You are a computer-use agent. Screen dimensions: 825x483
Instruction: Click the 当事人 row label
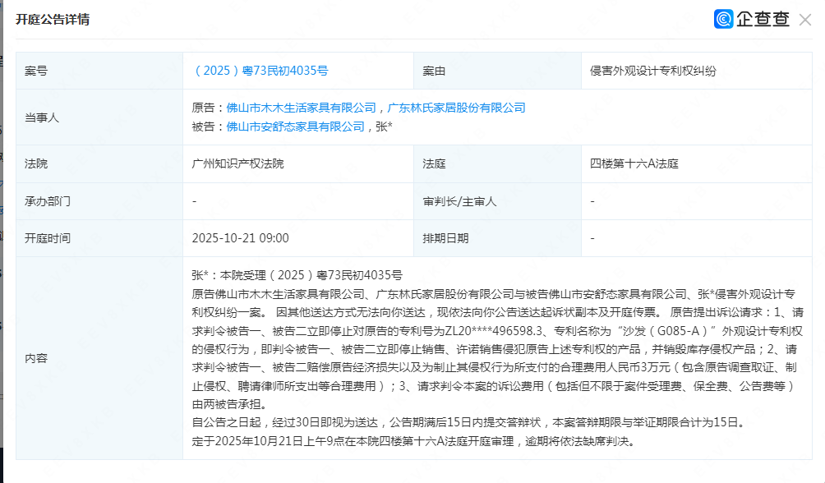click(42, 117)
